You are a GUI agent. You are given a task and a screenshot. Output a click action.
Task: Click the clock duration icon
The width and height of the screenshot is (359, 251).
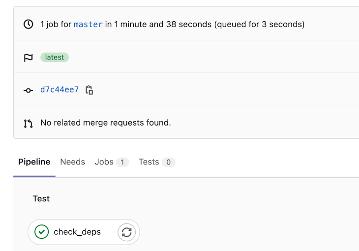pos(29,24)
